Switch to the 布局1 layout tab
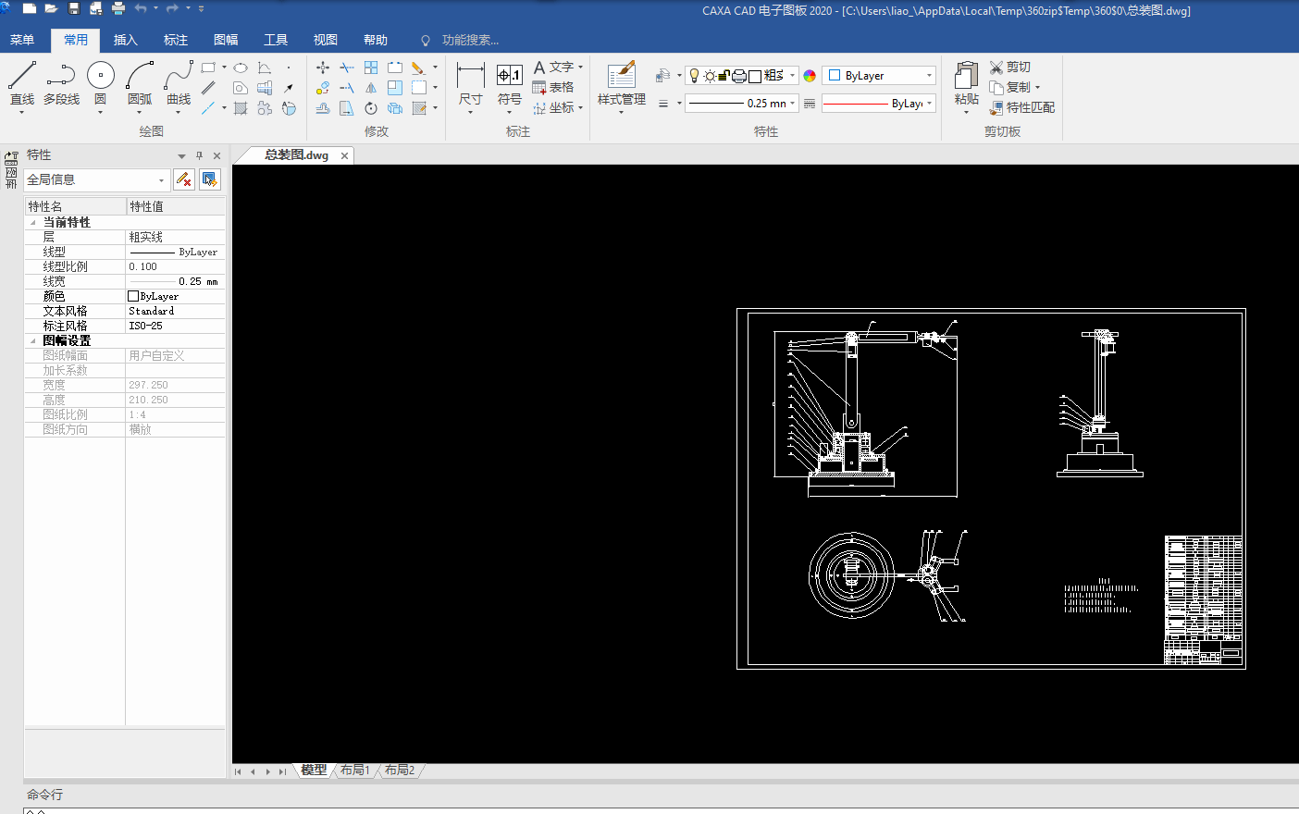1299x814 pixels. [x=354, y=770]
